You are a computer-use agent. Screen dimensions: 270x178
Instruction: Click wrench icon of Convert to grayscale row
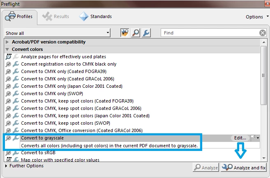click(16, 138)
